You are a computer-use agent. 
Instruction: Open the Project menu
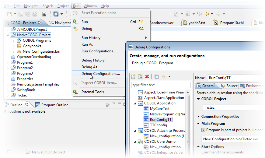(63, 6)
